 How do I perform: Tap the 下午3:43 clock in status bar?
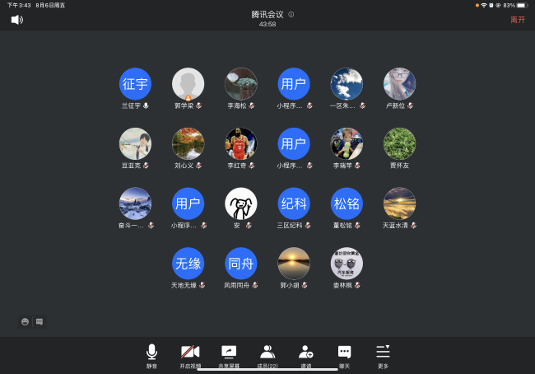point(19,6)
